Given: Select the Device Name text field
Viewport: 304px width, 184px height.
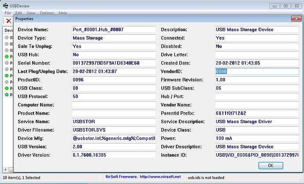Looking at the screenshot, I should (114, 29).
